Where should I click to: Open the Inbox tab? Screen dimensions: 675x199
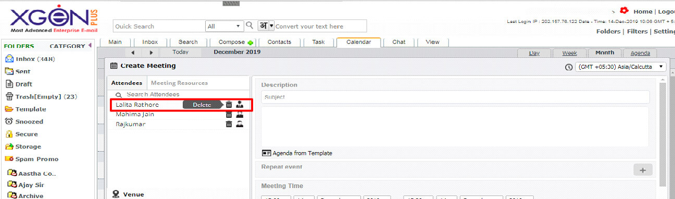coord(150,42)
